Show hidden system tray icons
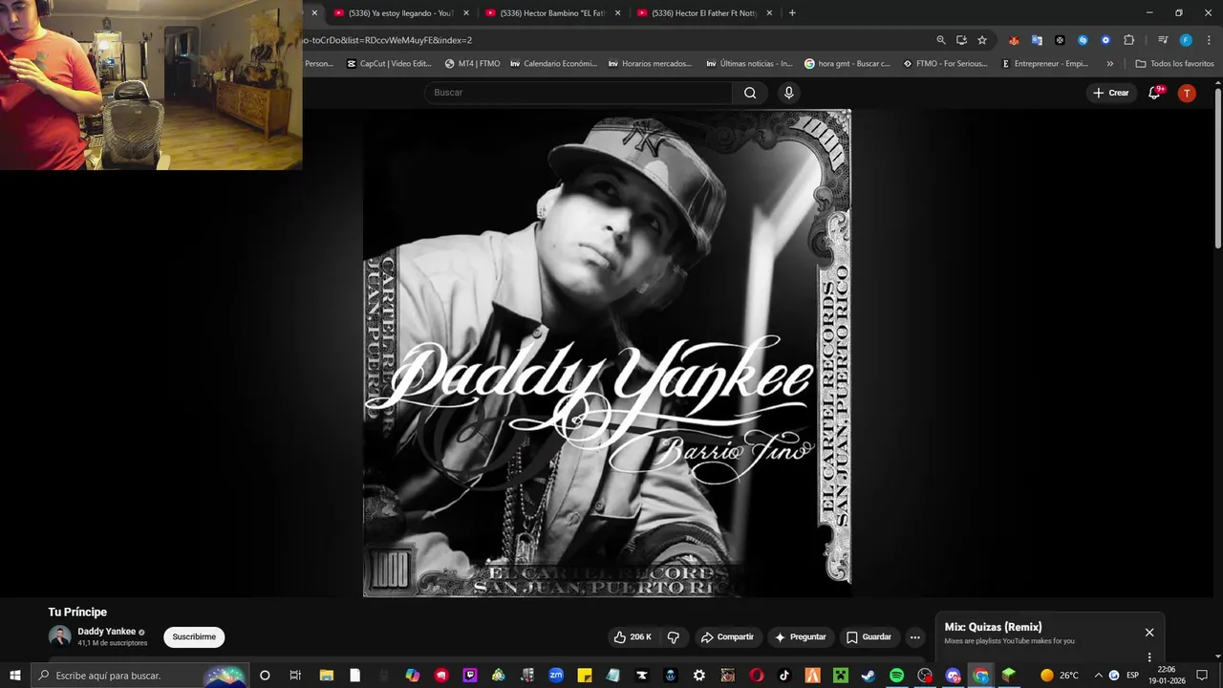 tap(1098, 676)
